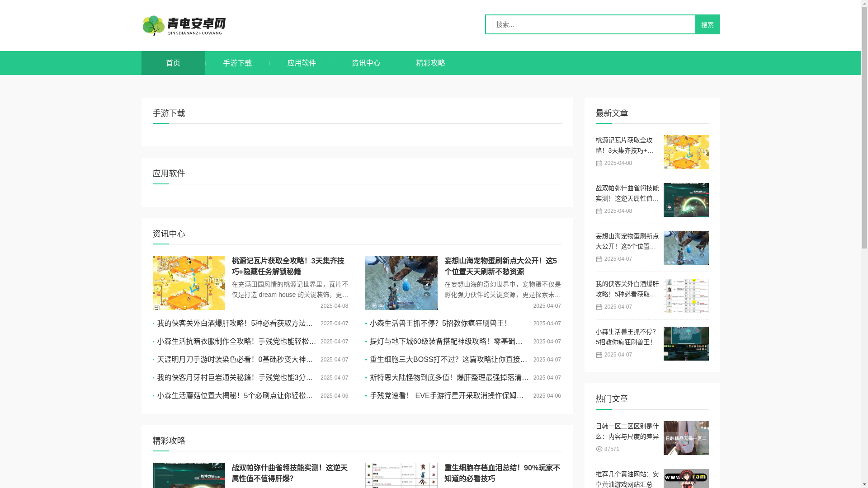This screenshot has width=868, height=488.
Task: Open sidebar 我的侠客关外白酒爆肝 latest article title
Action: 627,289
